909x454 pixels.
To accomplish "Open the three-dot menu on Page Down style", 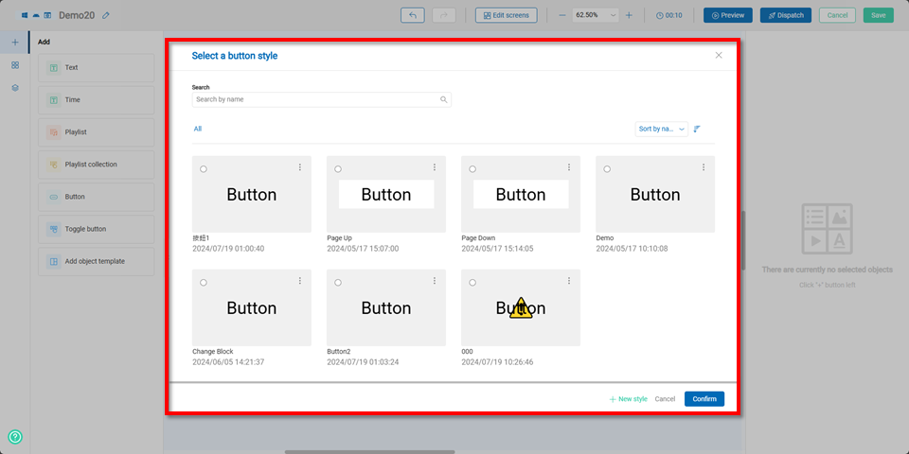I will tap(569, 167).
